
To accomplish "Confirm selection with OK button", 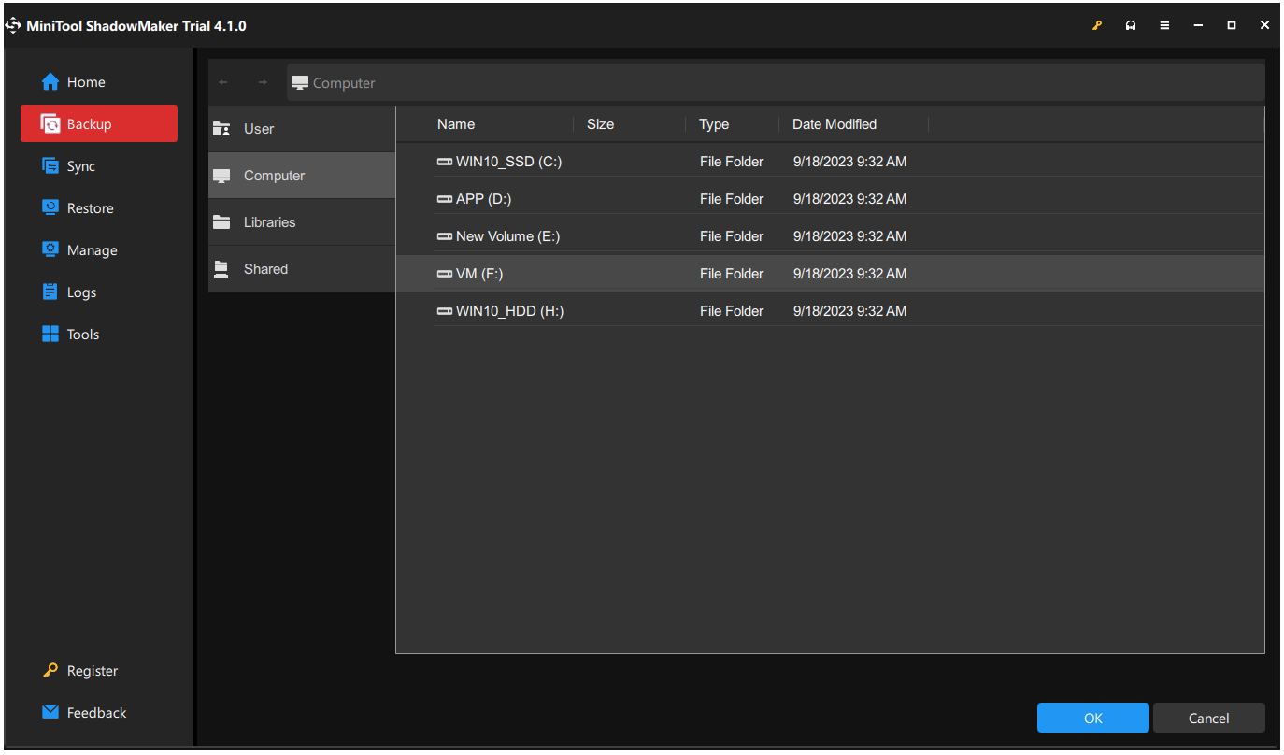I will click(1093, 718).
